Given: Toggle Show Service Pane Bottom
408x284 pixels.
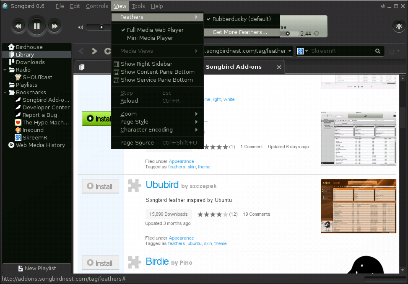Looking at the screenshot, I should (157, 80).
